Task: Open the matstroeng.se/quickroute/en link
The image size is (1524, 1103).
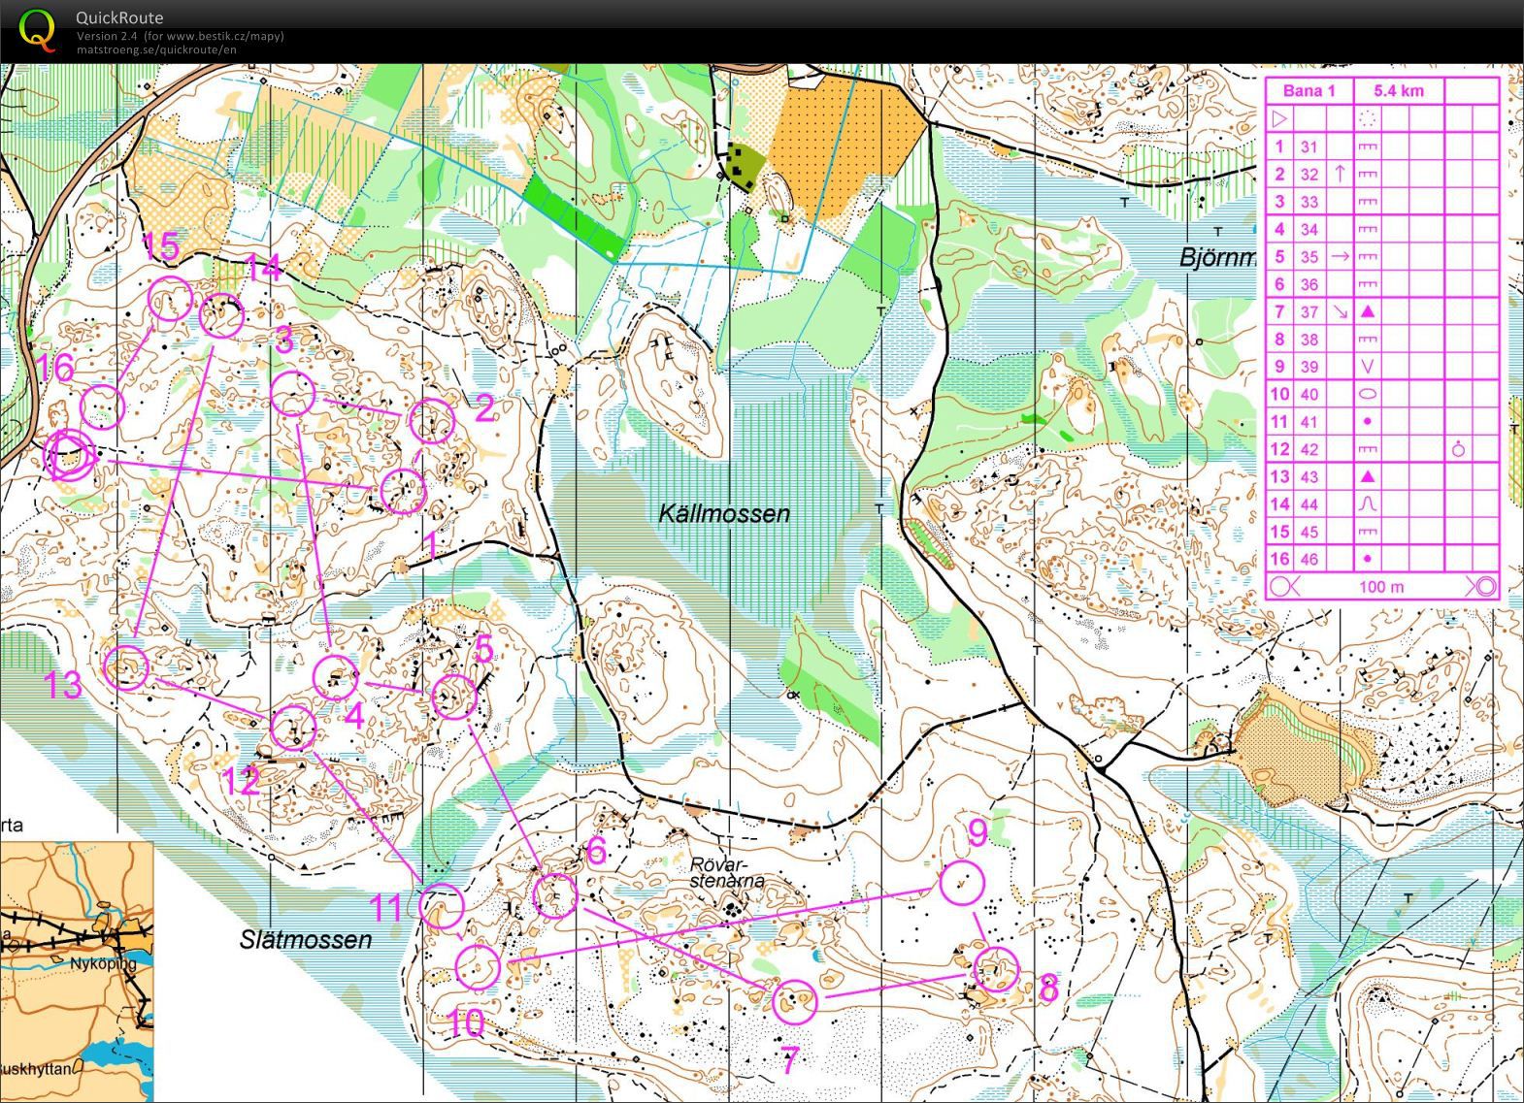Action: coord(156,49)
